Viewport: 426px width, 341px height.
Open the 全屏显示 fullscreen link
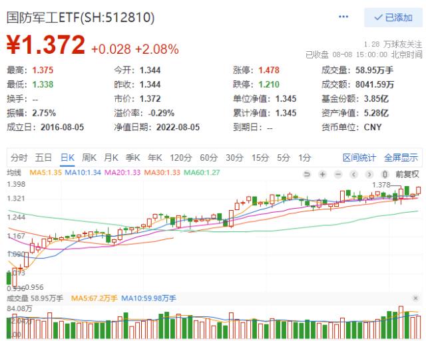tap(401, 158)
